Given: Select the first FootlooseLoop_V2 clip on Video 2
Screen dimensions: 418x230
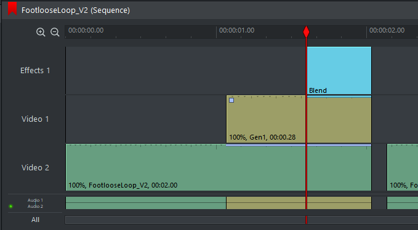Looking at the screenshot, I should [x=219, y=167].
